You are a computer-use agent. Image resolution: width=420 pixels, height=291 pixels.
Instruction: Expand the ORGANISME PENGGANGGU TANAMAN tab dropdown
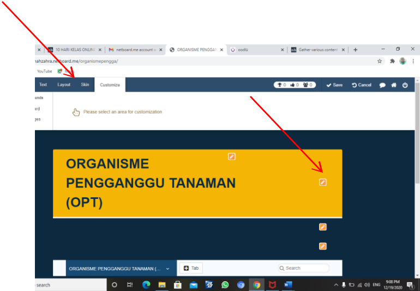[x=167, y=268]
